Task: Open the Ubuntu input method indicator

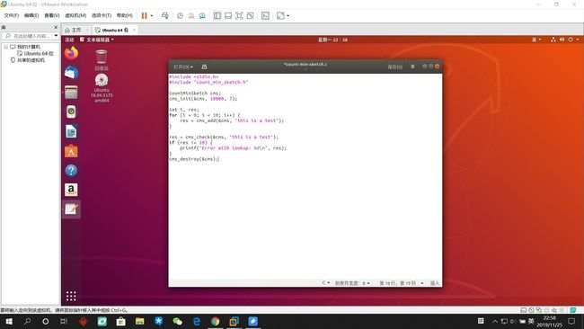Action: [536, 40]
